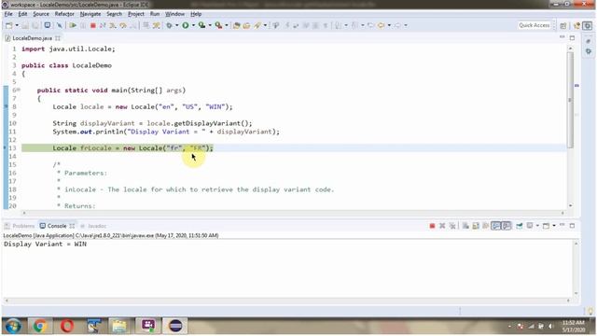Expand the Run configurations dropdown arrow
This screenshot has width=597, height=336.
click(193, 25)
